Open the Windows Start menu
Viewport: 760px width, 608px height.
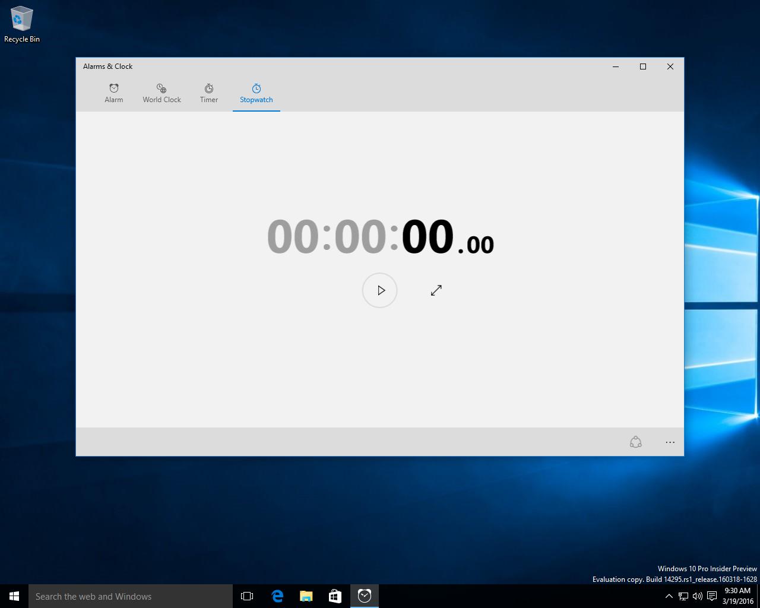(14, 596)
